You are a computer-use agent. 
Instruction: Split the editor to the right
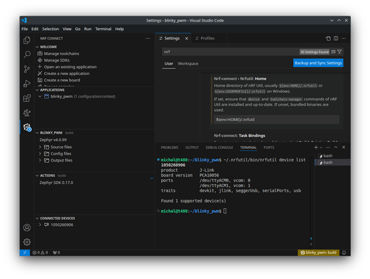point(336,38)
